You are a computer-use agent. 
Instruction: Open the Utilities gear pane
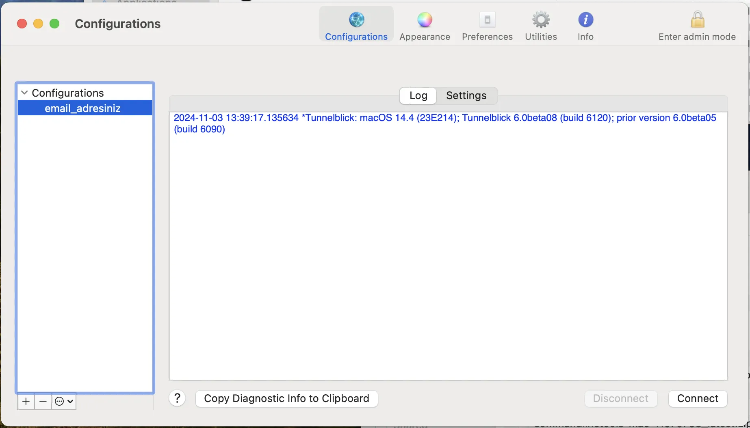tap(541, 26)
